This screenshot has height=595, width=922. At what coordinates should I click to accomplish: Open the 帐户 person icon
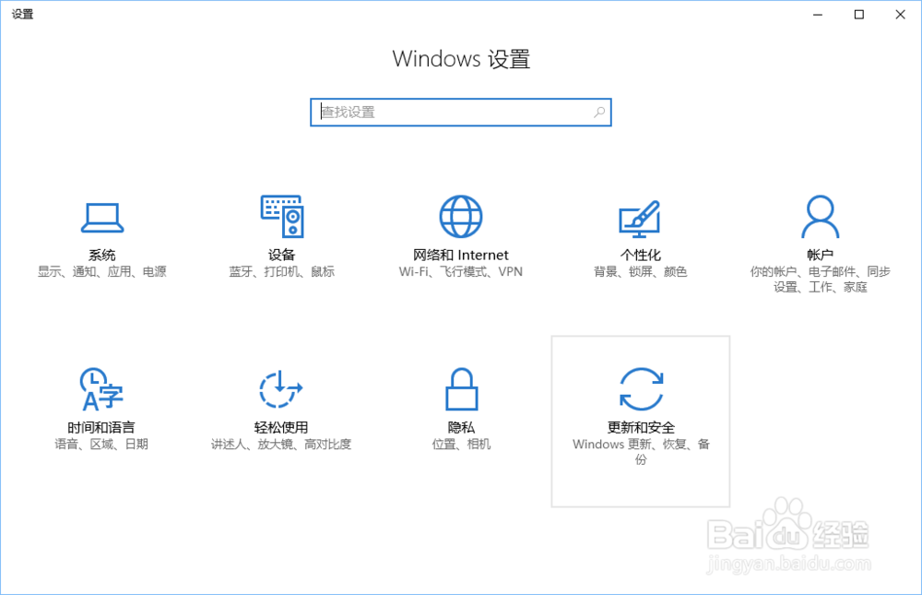(x=821, y=217)
